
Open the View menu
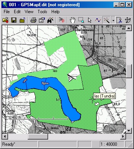pos(29,12)
